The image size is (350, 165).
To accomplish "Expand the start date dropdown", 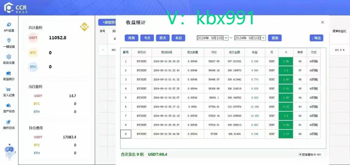I will point(226,38).
